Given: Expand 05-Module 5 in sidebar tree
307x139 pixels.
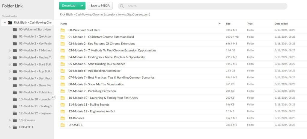Looking at the screenshot, I should point(10,65).
